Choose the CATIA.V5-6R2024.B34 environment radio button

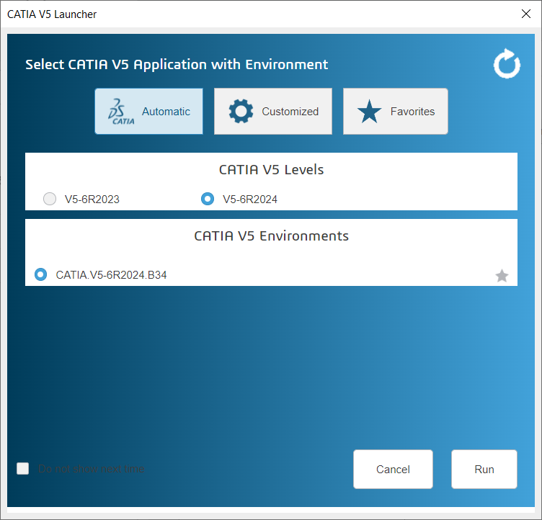41,274
